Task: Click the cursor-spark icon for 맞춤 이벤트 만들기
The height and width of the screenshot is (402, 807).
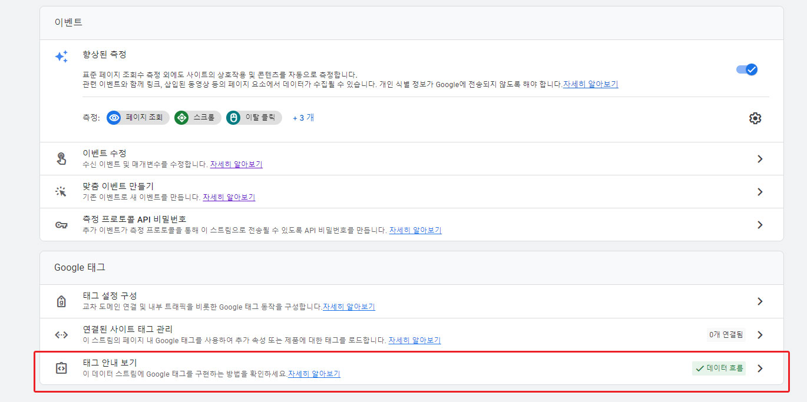Action: (x=61, y=191)
